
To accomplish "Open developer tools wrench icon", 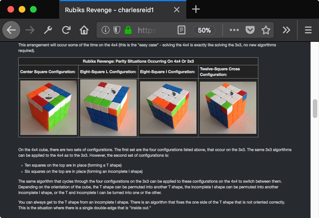I will coord(48,30).
